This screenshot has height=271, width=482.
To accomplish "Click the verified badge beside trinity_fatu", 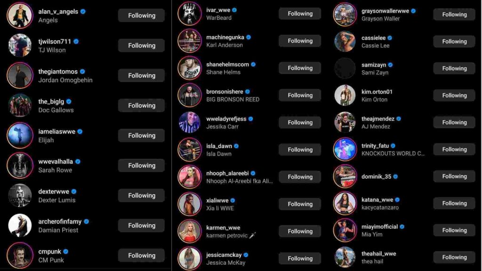I will coord(393,146).
